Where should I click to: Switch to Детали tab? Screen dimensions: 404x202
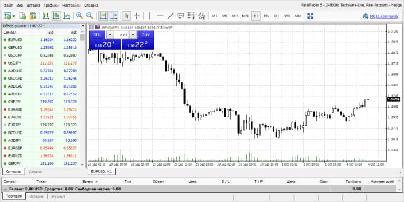(x=35, y=172)
